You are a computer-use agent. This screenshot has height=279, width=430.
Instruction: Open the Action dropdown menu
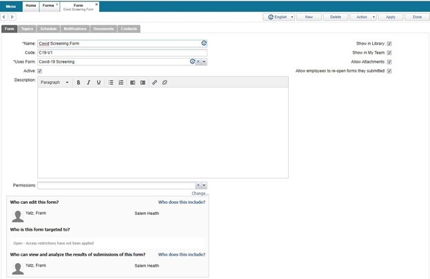(x=363, y=17)
